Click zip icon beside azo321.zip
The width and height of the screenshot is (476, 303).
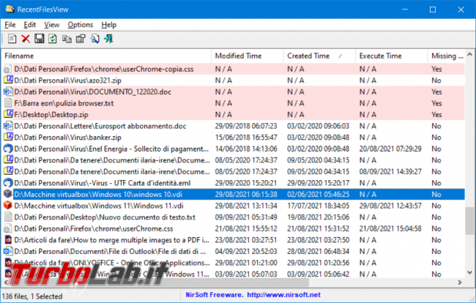7,81
